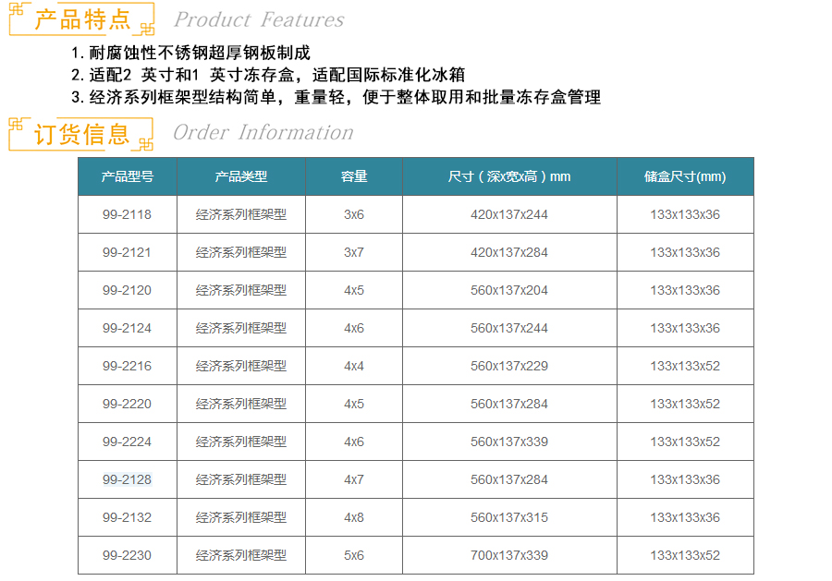Image resolution: width=832 pixels, height=581 pixels.
Task: Select product model 99-2121
Action: [x=128, y=252]
